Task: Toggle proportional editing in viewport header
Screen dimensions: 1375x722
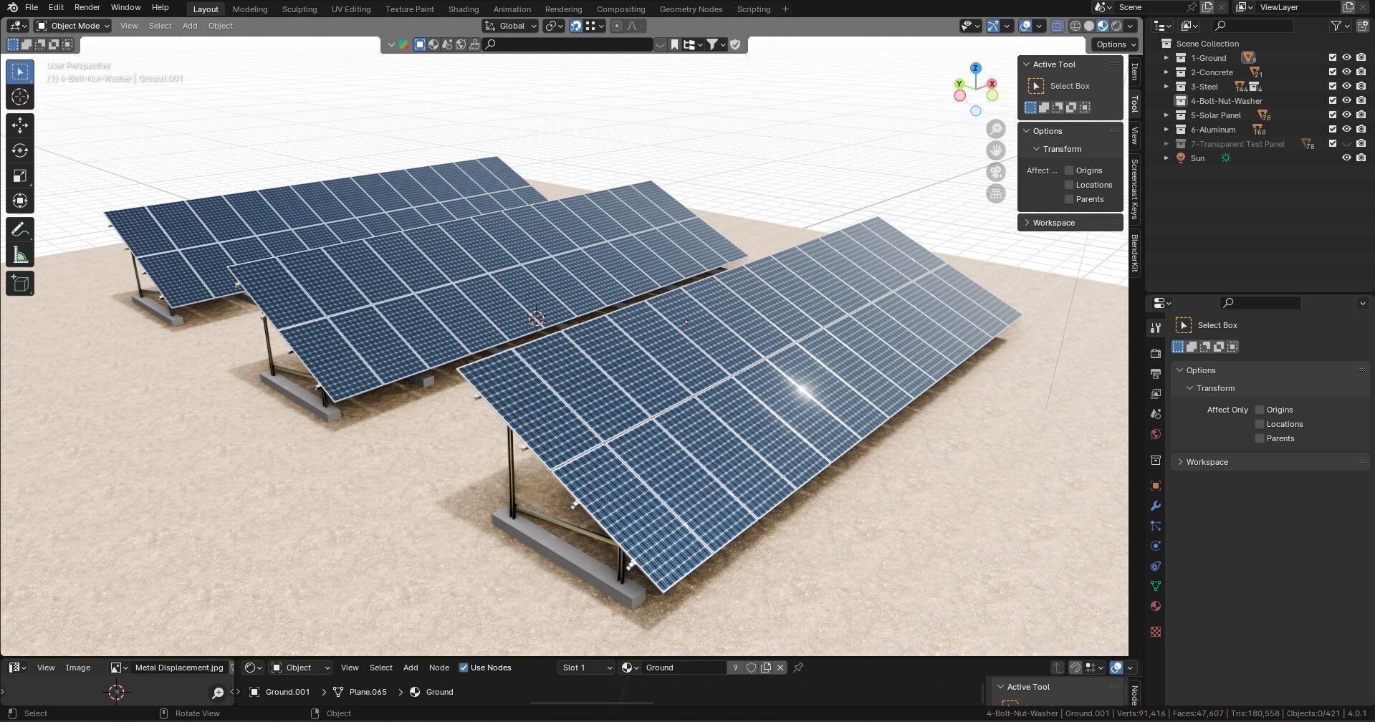Action: (616, 26)
